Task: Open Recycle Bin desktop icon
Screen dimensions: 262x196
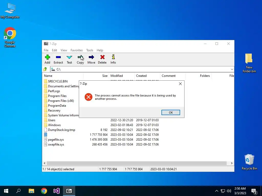Action: (x=249, y=162)
